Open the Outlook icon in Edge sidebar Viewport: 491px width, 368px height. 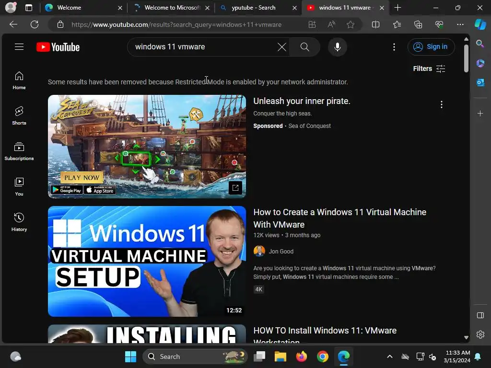[x=480, y=82]
